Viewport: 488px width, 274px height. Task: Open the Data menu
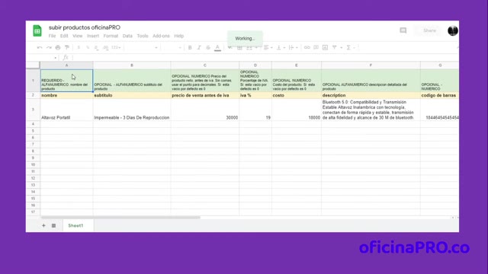coord(127,36)
